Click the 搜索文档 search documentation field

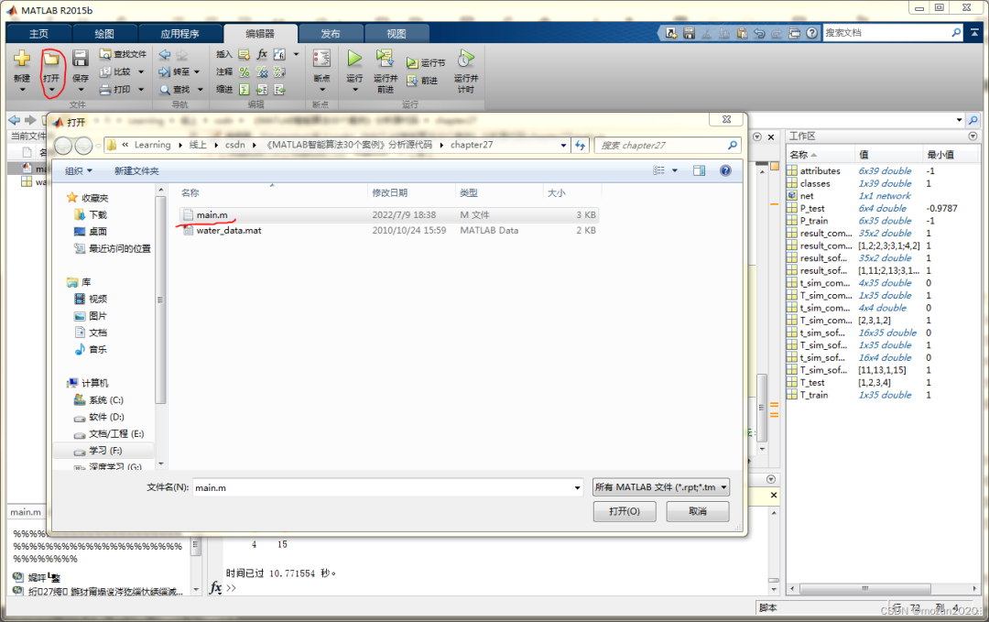coord(893,33)
